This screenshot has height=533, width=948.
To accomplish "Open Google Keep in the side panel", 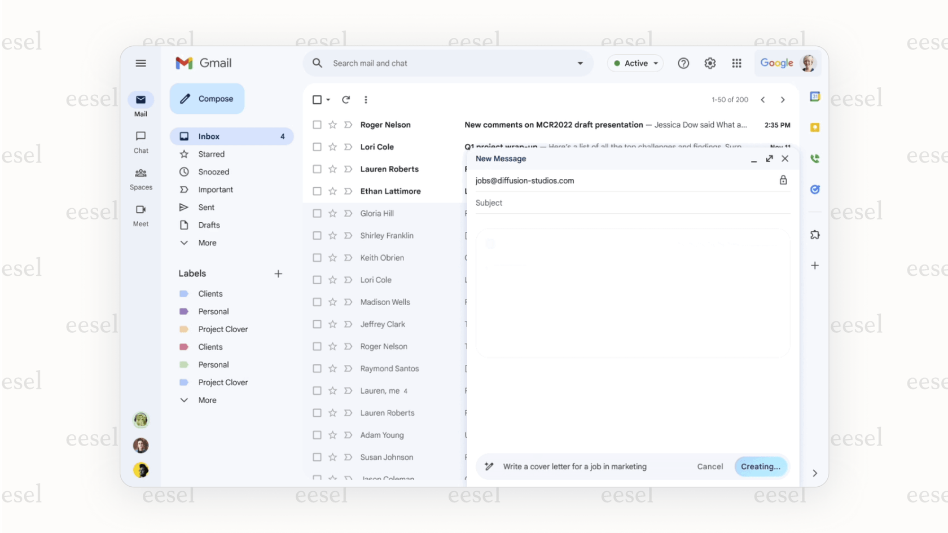I will [x=815, y=127].
